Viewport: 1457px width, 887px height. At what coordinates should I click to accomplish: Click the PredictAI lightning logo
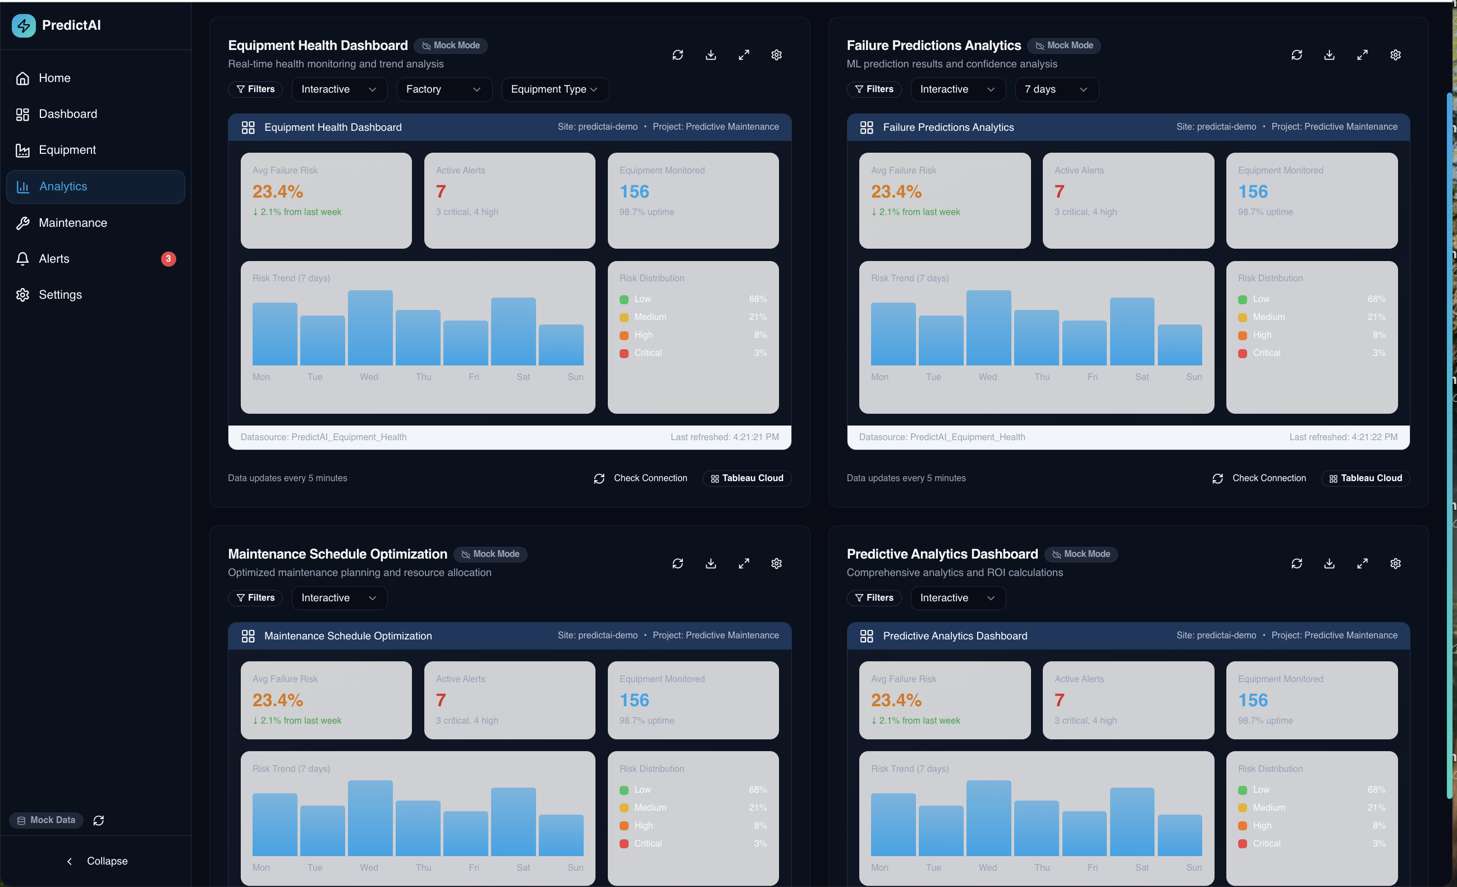24,25
